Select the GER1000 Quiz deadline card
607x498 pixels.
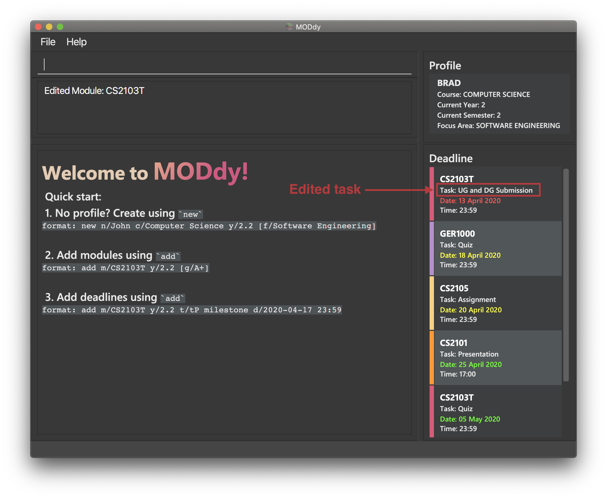(x=495, y=248)
